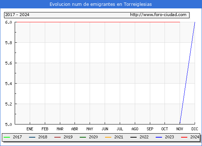The width and height of the screenshot is (202, 146).
Task: Click the dark green 2020 legend swatch
Action: click(x=83, y=137)
